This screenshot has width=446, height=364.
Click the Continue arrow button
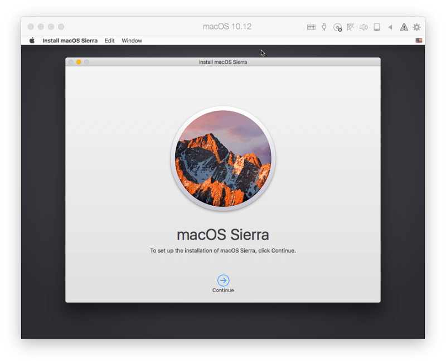pos(224,280)
